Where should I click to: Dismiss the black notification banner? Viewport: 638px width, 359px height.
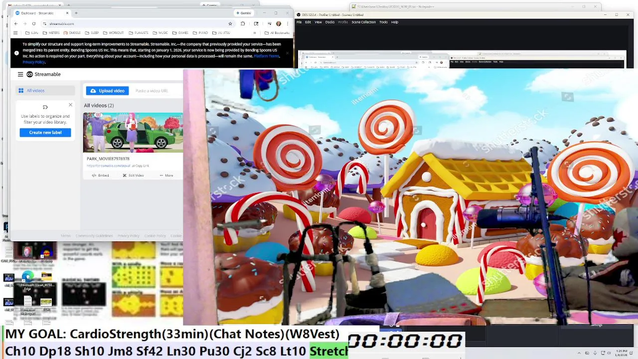coord(287,53)
